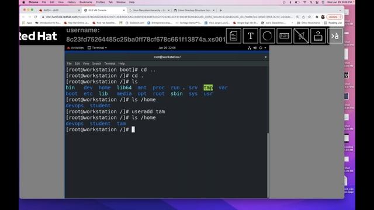This screenshot has height=210, width=374.
Task: Click Chrome's forward arrow
Action: [x=30, y=17]
